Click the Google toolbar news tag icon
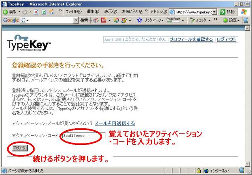Image resolution: width=252 pixels, height=175 pixels. click(x=96, y=20)
